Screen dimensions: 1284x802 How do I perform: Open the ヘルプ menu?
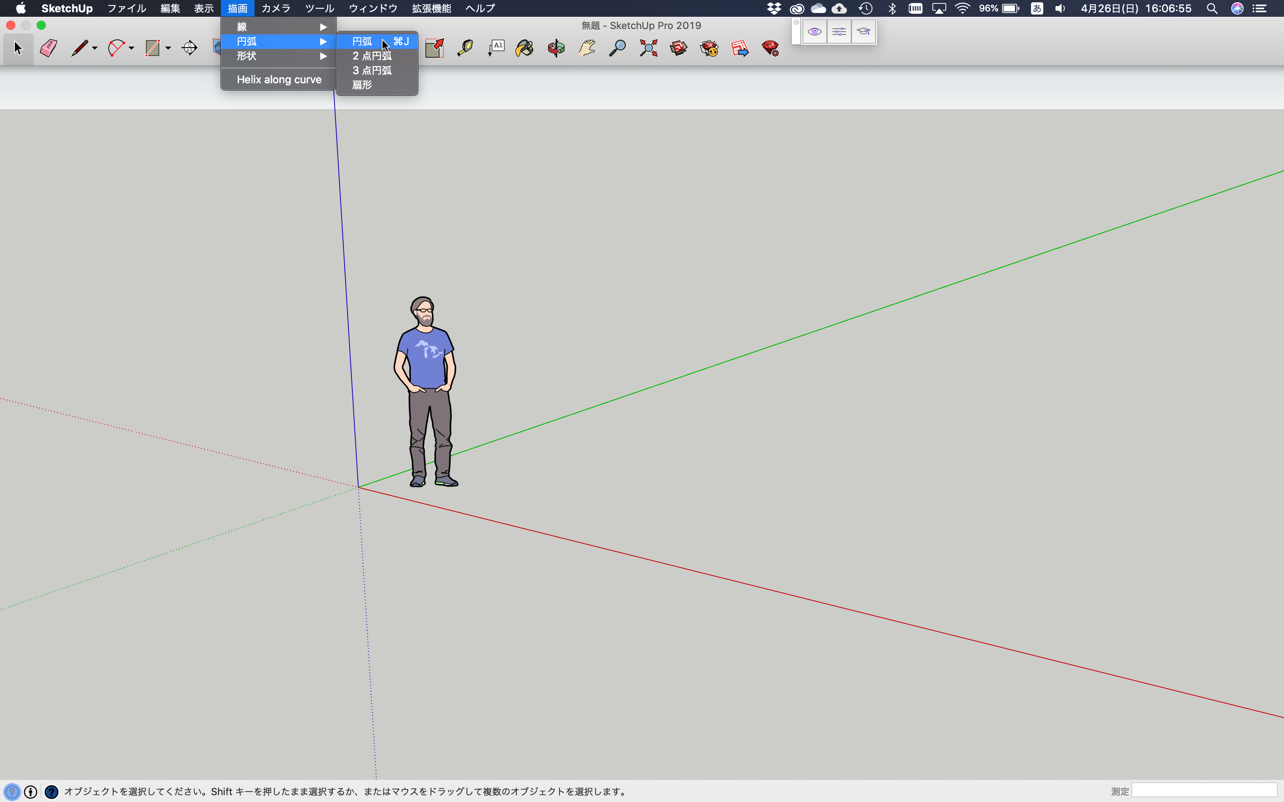[x=480, y=8]
